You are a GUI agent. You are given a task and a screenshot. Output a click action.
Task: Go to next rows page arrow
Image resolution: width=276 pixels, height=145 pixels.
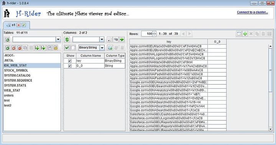(189, 34)
